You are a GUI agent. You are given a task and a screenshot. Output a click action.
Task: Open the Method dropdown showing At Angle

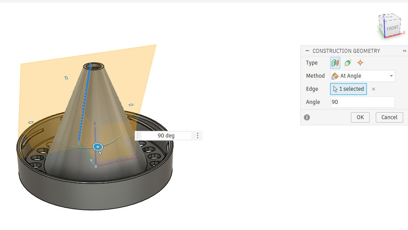tap(363, 76)
